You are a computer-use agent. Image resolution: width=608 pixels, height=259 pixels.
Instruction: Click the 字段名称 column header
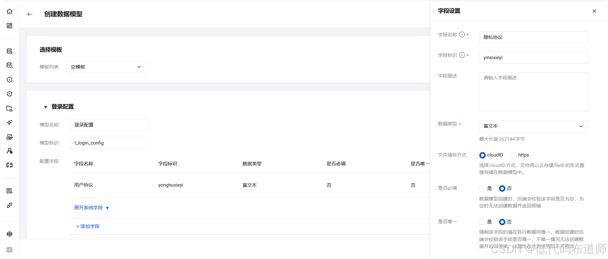84,163
